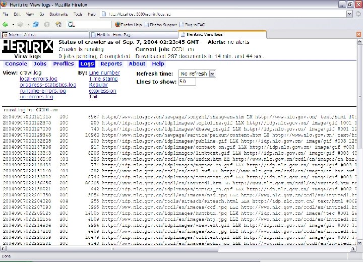Open the Tools menu
This screenshot has height=272, width=363.
(x=78, y=14)
